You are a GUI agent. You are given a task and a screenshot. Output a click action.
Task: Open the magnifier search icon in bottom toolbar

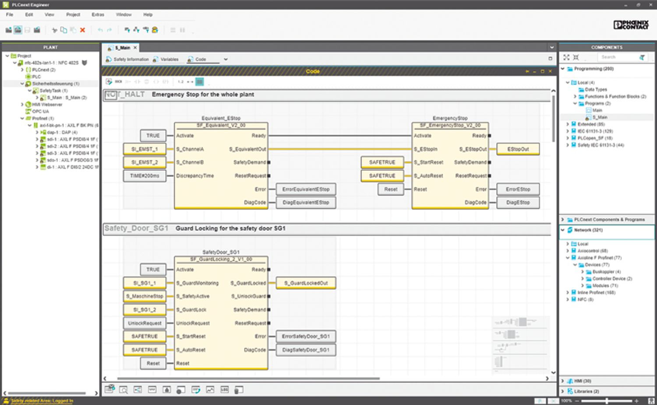124,390
